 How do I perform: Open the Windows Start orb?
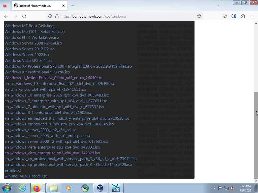[x=7, y=188]
